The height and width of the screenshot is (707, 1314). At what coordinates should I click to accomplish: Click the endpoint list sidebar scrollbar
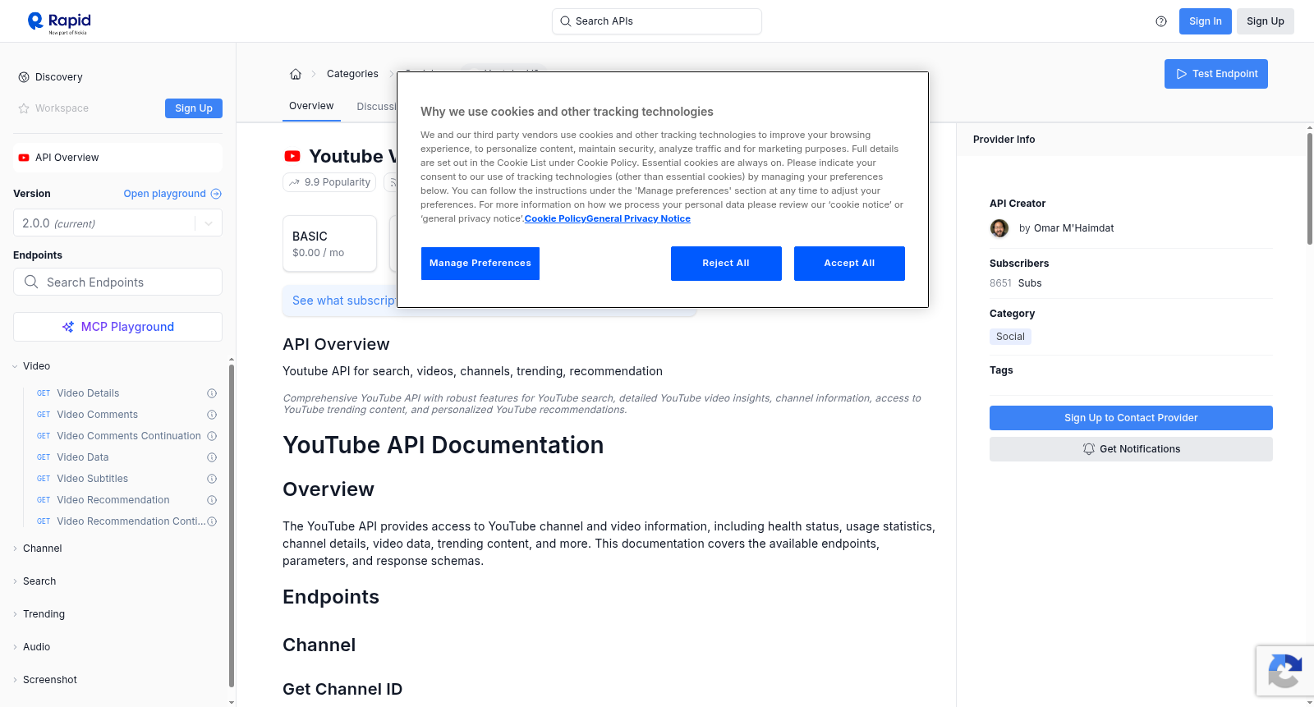coord(232,526)
